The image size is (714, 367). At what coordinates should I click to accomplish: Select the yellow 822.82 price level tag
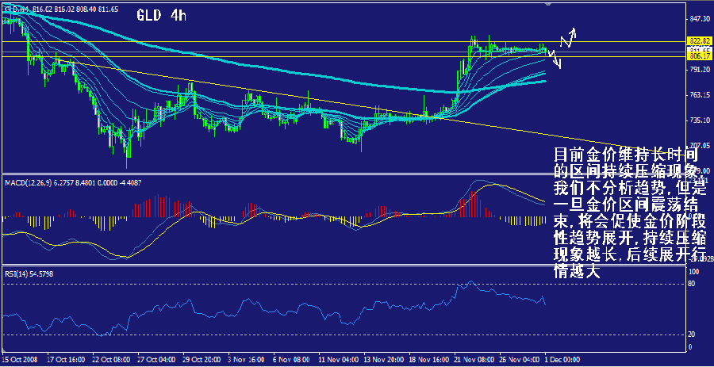tap(700, 40)
